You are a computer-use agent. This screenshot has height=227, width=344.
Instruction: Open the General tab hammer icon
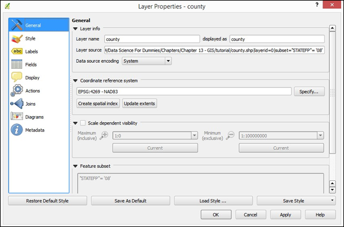[x=17, y=25]
